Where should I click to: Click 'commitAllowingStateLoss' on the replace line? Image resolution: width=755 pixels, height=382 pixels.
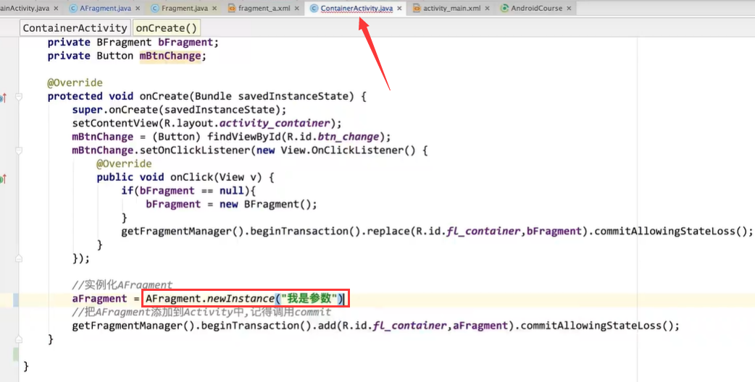click(665, 231)
